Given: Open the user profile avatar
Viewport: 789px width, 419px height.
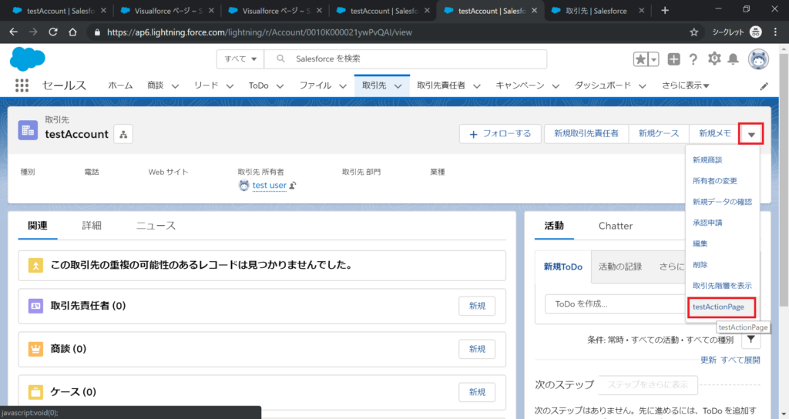Looking at the screenshot, I should click(x=758, y=59).
